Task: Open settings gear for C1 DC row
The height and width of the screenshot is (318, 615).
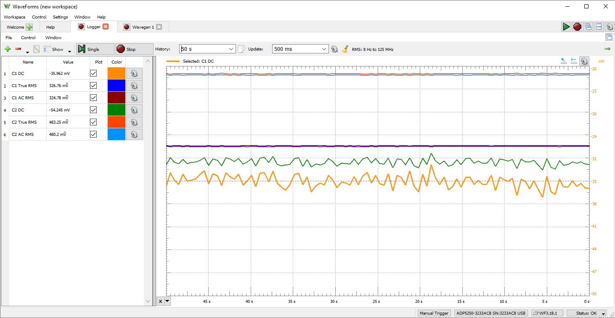Action: 135,73
